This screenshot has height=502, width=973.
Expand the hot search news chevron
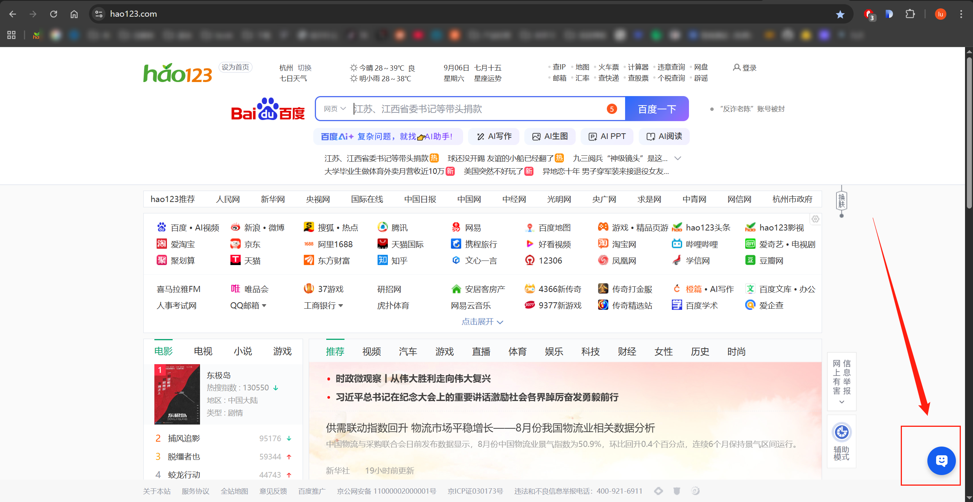(678, 158)
